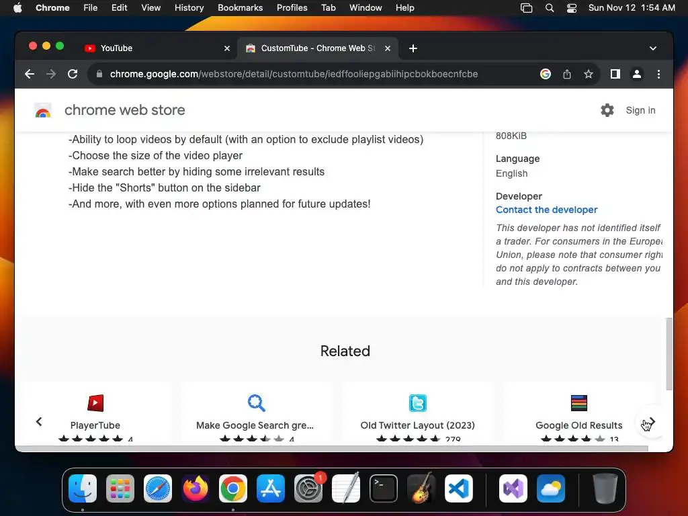Open the Window menu
This screenshot has width=688, height=516.
(x=365, y=8)
